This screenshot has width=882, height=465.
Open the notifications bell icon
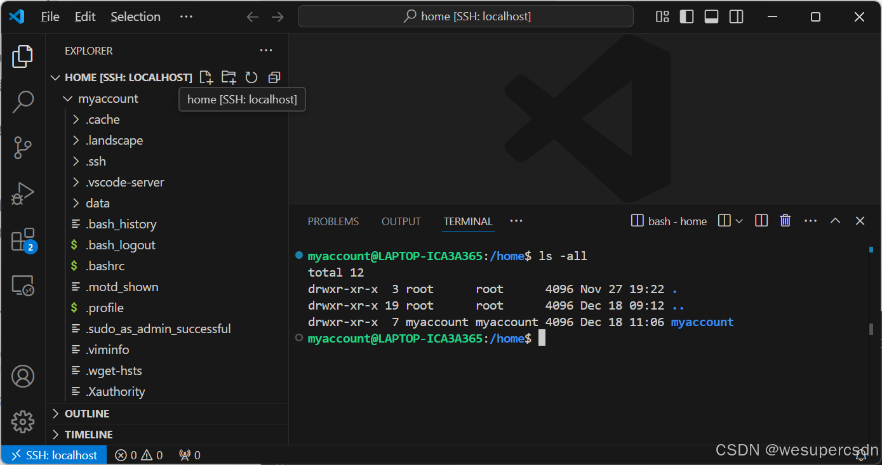[862, 455]
